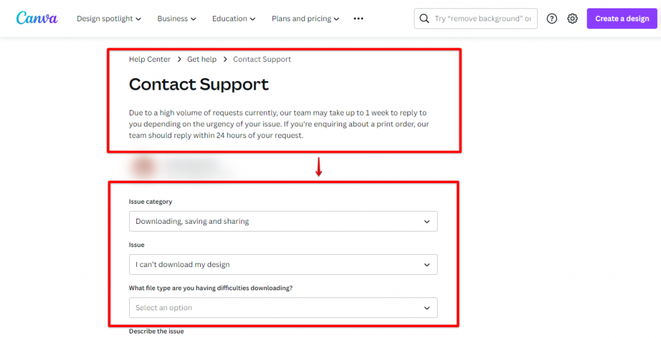Click into the search input field
This screenshot has width=661, height=338.
tap(482, 19)
